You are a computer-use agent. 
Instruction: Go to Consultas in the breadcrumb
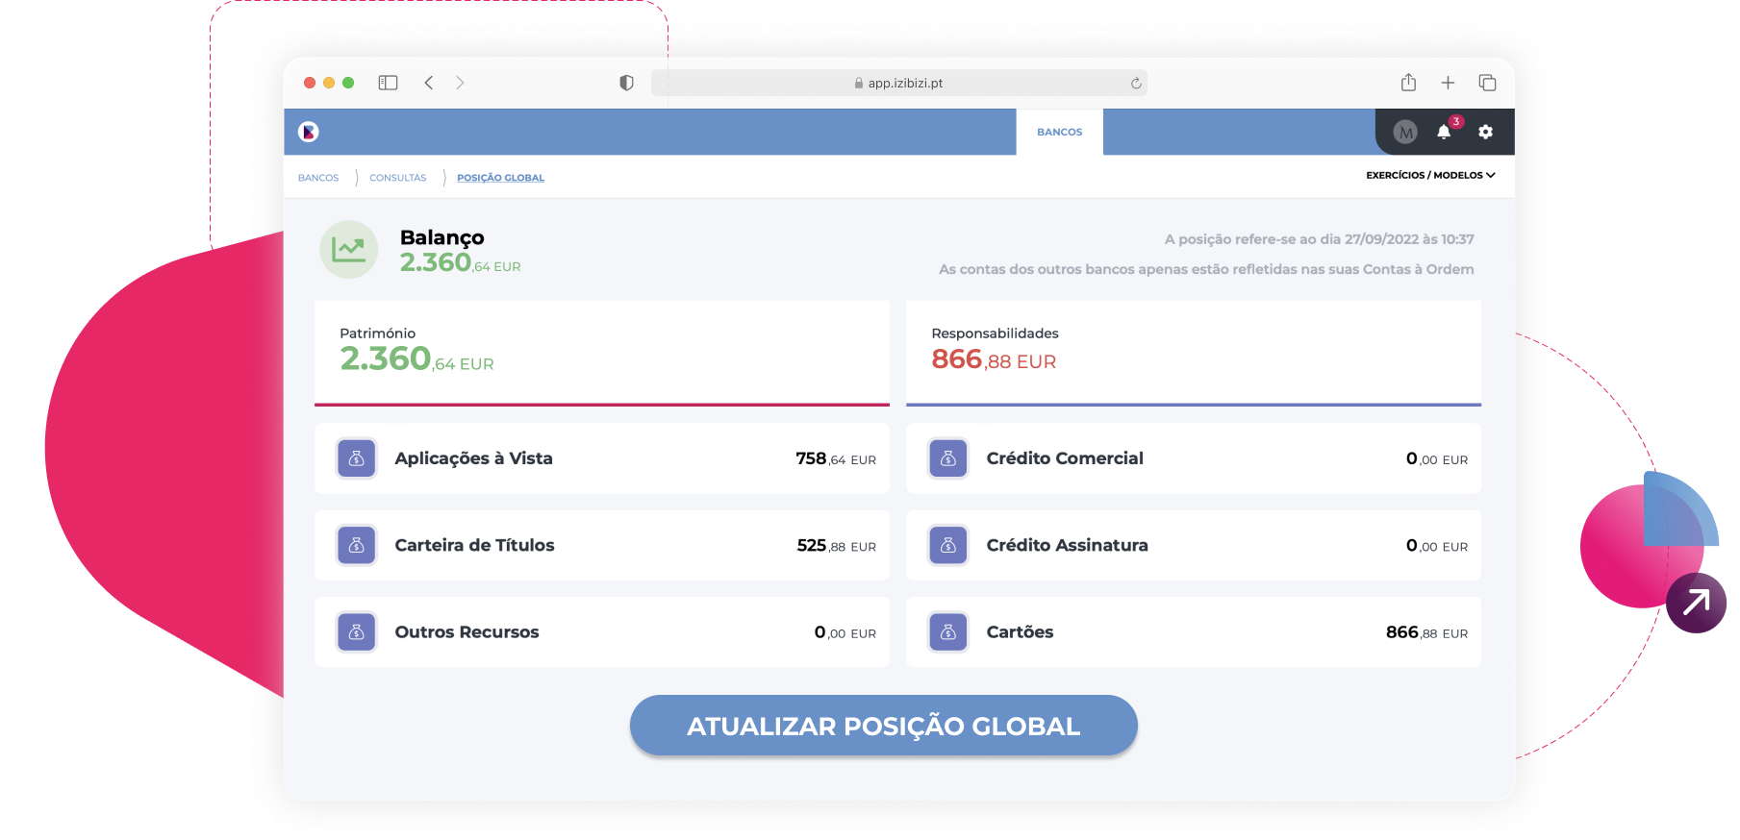click(x=397, y=178)
